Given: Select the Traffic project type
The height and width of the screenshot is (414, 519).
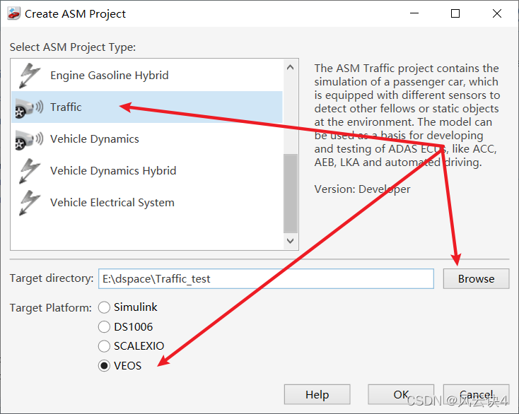Looking at the screenshot, I should (x=147, y=107).
